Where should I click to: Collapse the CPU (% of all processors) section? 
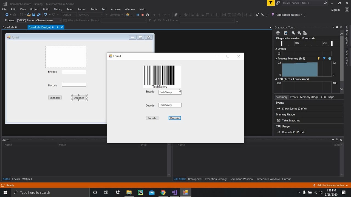click(276, 79)
